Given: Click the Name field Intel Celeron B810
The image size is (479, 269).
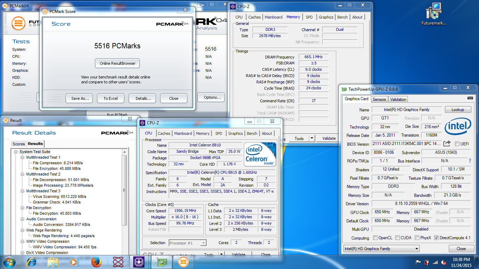Looking at the screenshot, I should [205, 145].
